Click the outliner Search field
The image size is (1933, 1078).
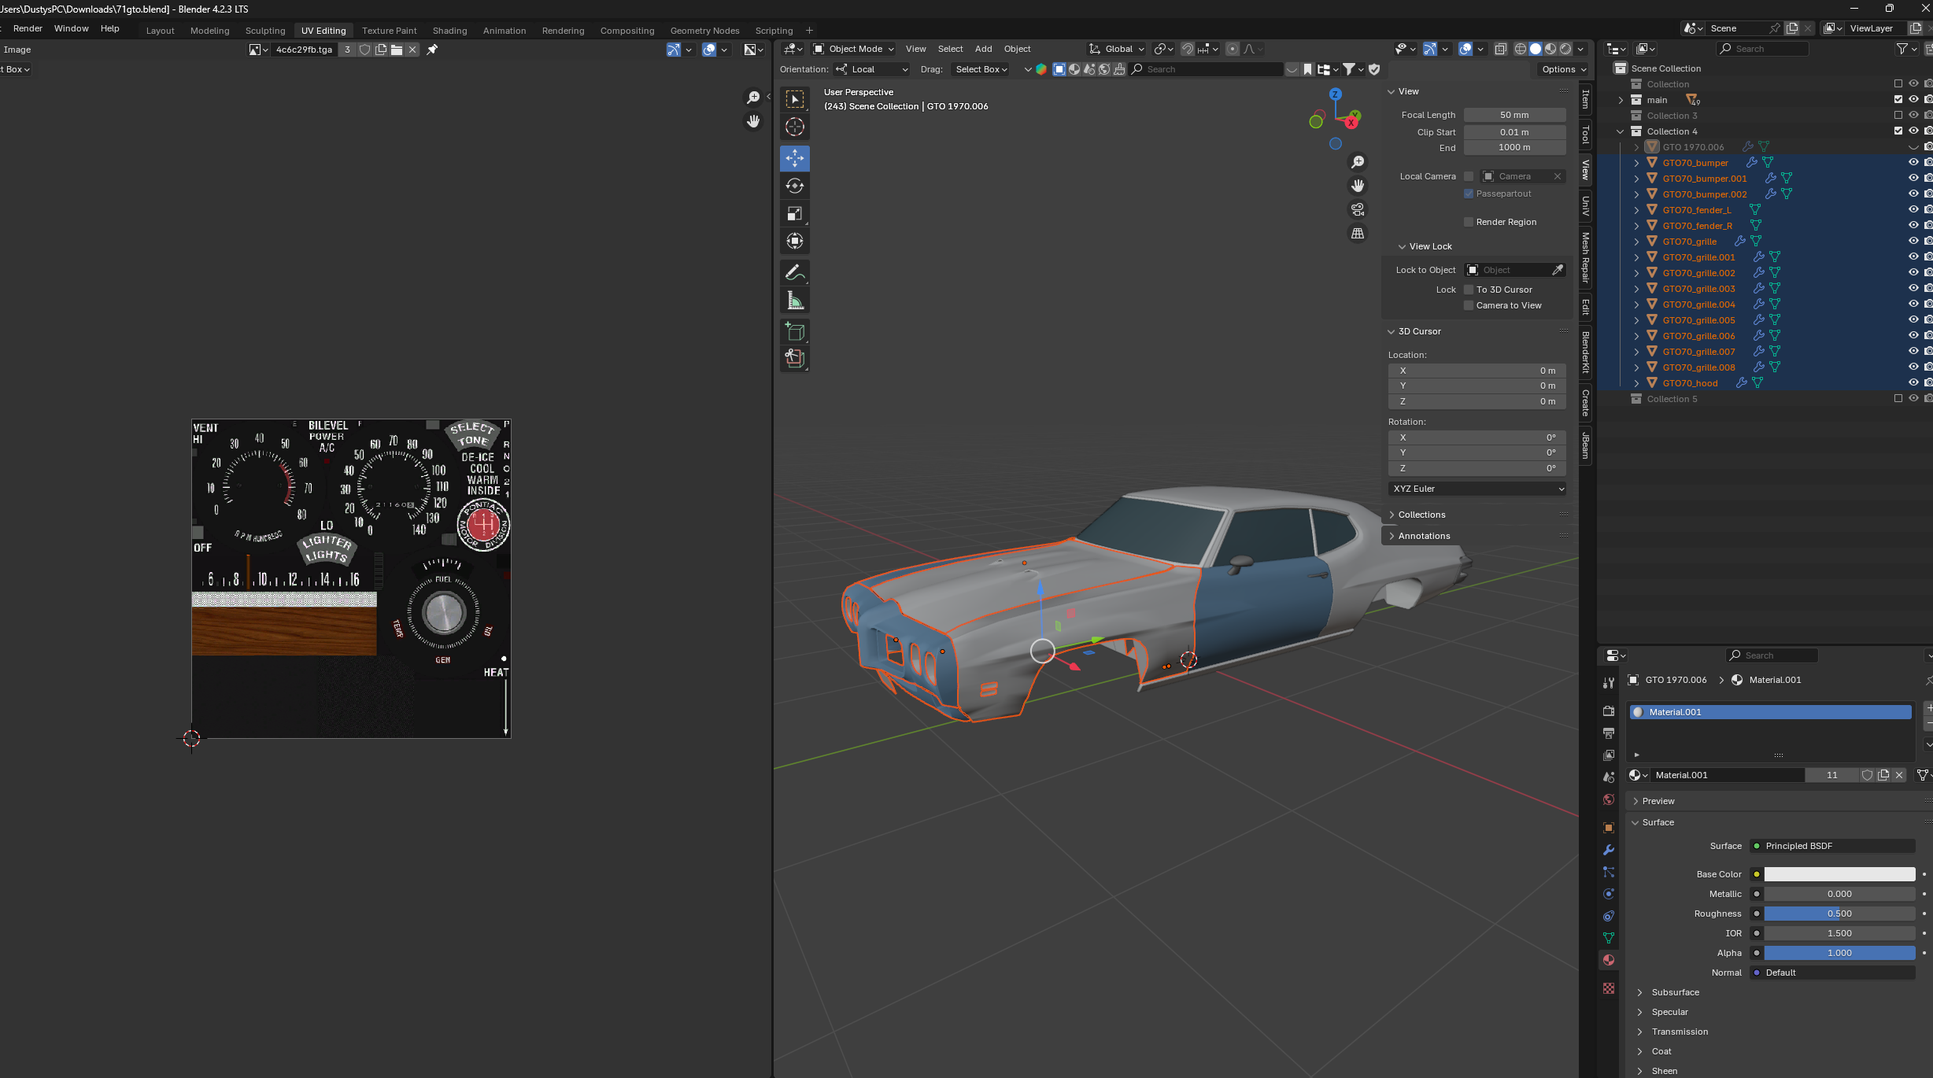(x=1763, y=49)
